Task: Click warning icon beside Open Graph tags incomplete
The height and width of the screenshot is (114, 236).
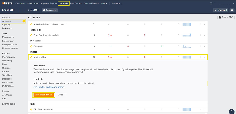Action: click(32, 35)
